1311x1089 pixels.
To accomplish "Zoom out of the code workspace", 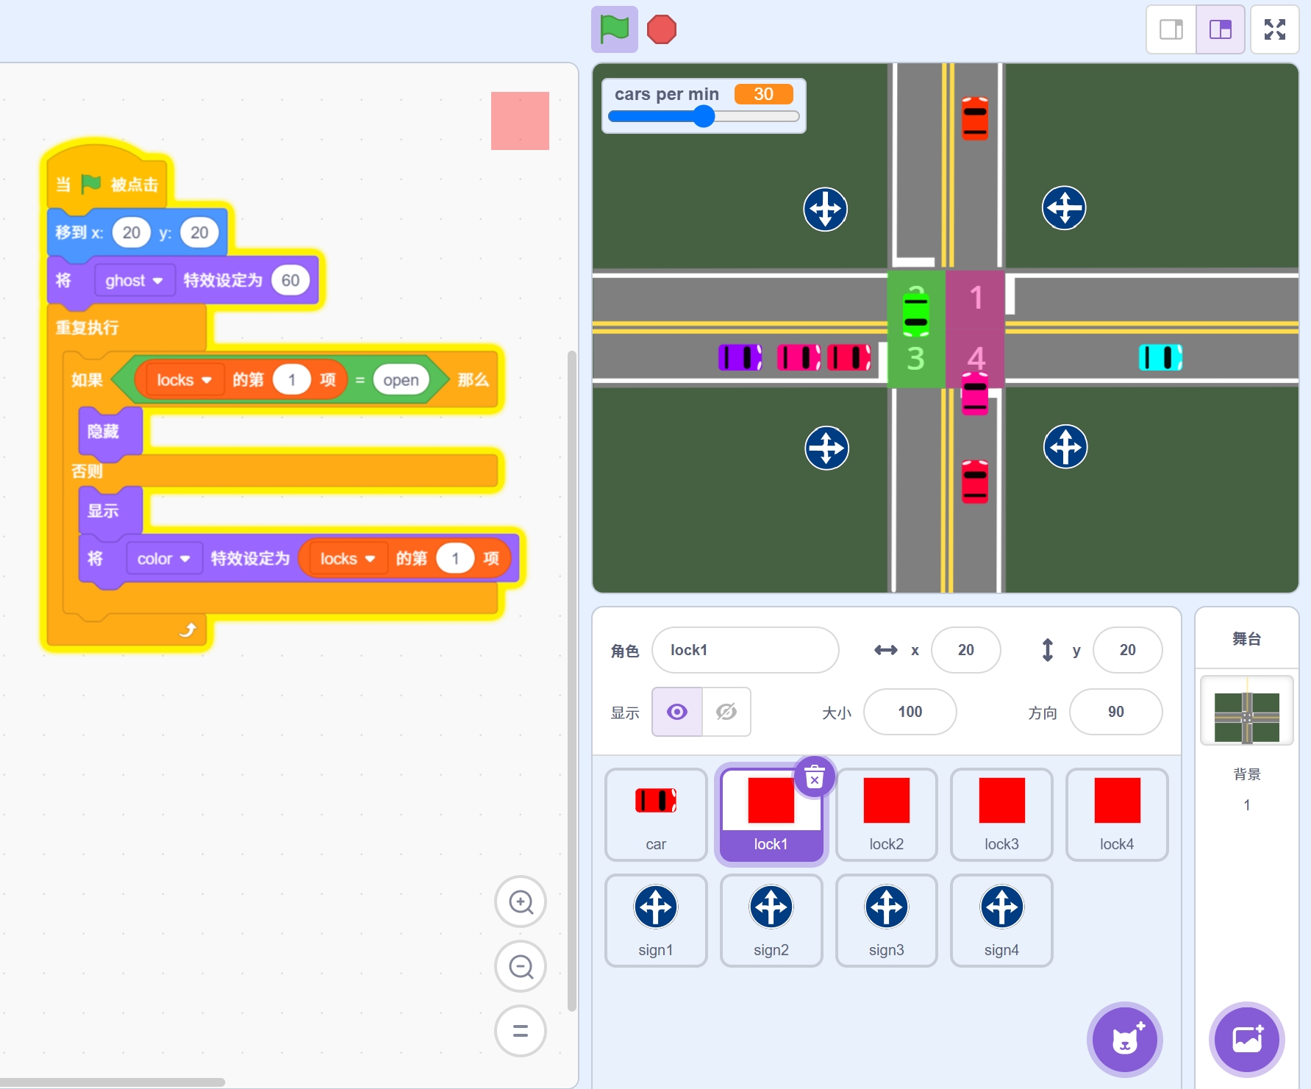I will click(x=521, y=966).
